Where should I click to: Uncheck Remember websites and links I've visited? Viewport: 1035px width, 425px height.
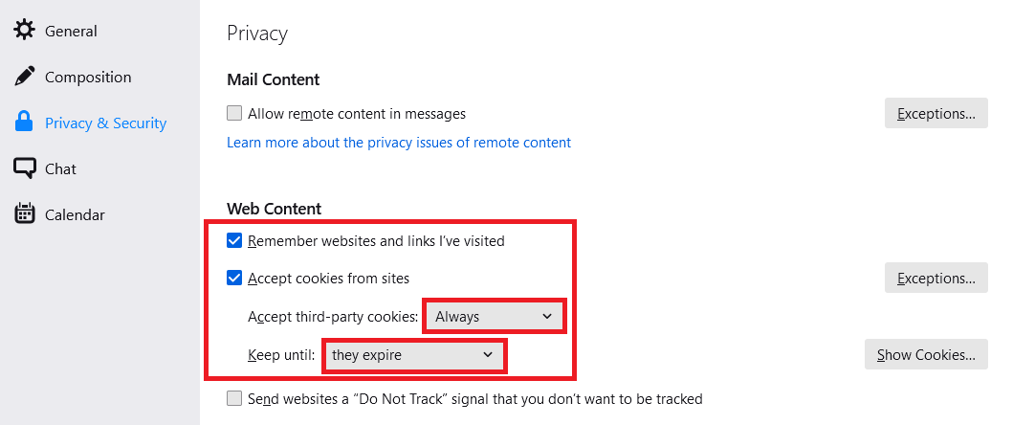pos(234,241)
